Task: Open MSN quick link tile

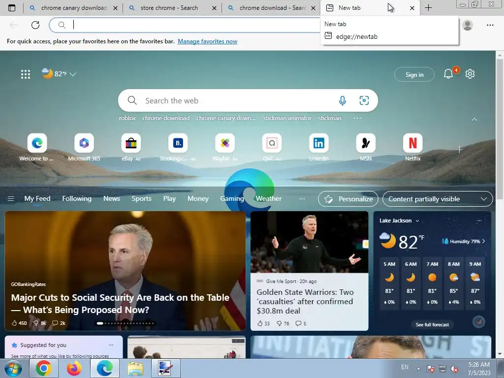Action: 366,143
